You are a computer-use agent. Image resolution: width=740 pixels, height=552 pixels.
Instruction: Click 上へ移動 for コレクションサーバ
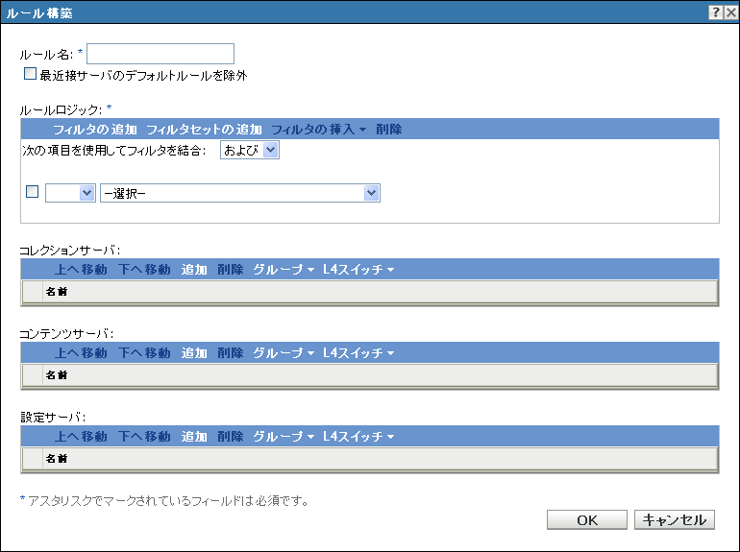(x=81, y=270)
